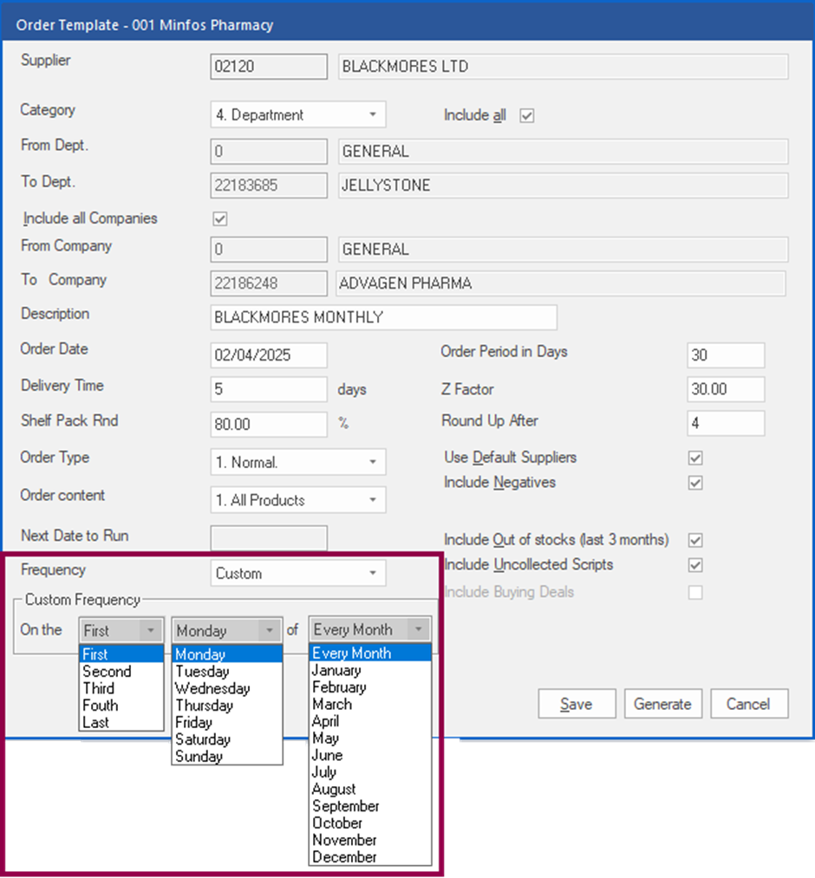Pick April in the month list

pyautogui.click(x=370, y=721)
